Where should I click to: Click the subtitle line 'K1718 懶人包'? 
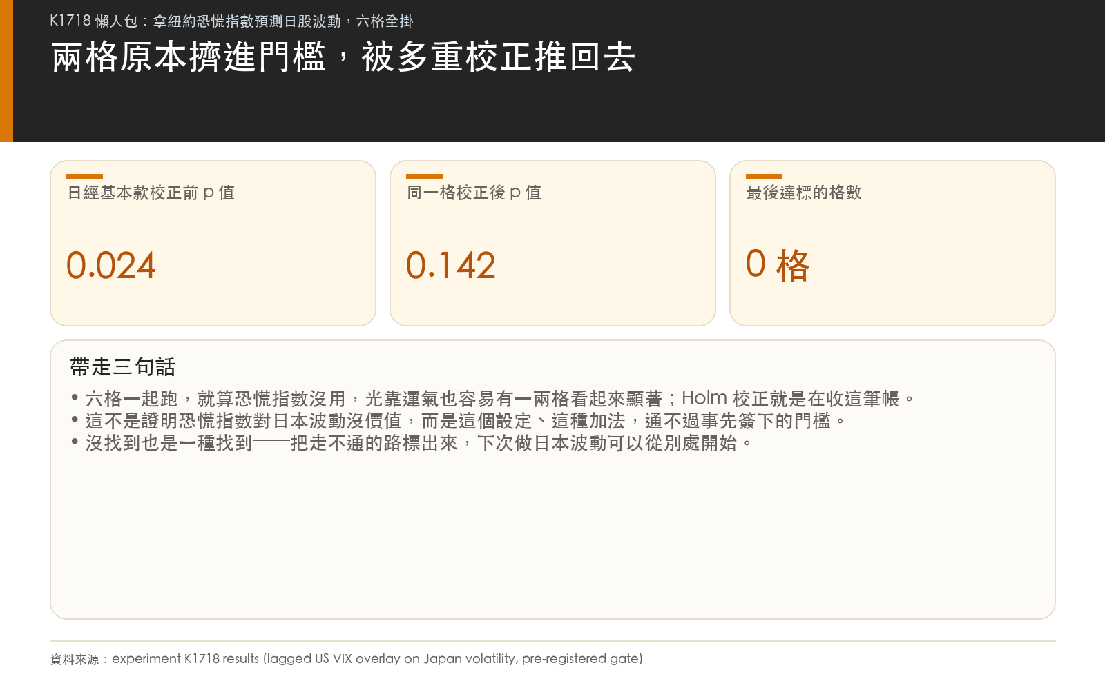point(231,21)
